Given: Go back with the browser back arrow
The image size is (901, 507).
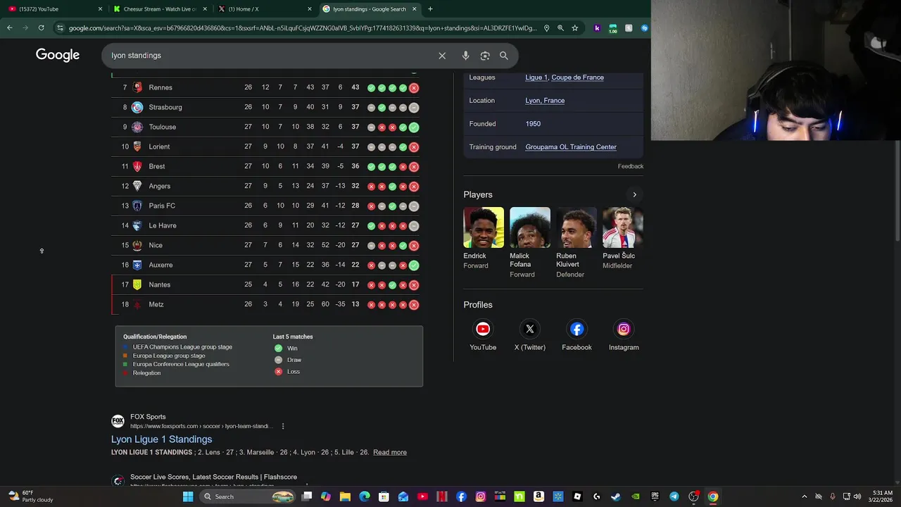Looking at the screenshot, I should coord(10,28).
